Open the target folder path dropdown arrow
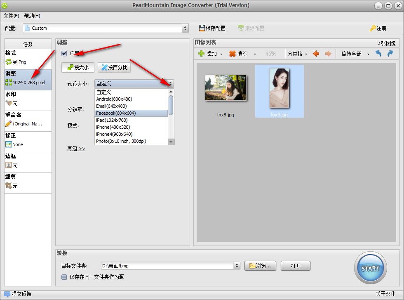 coord(237,266)
